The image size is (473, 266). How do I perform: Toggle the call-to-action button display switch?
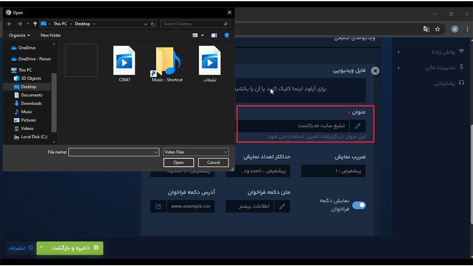tap(359, 205)
